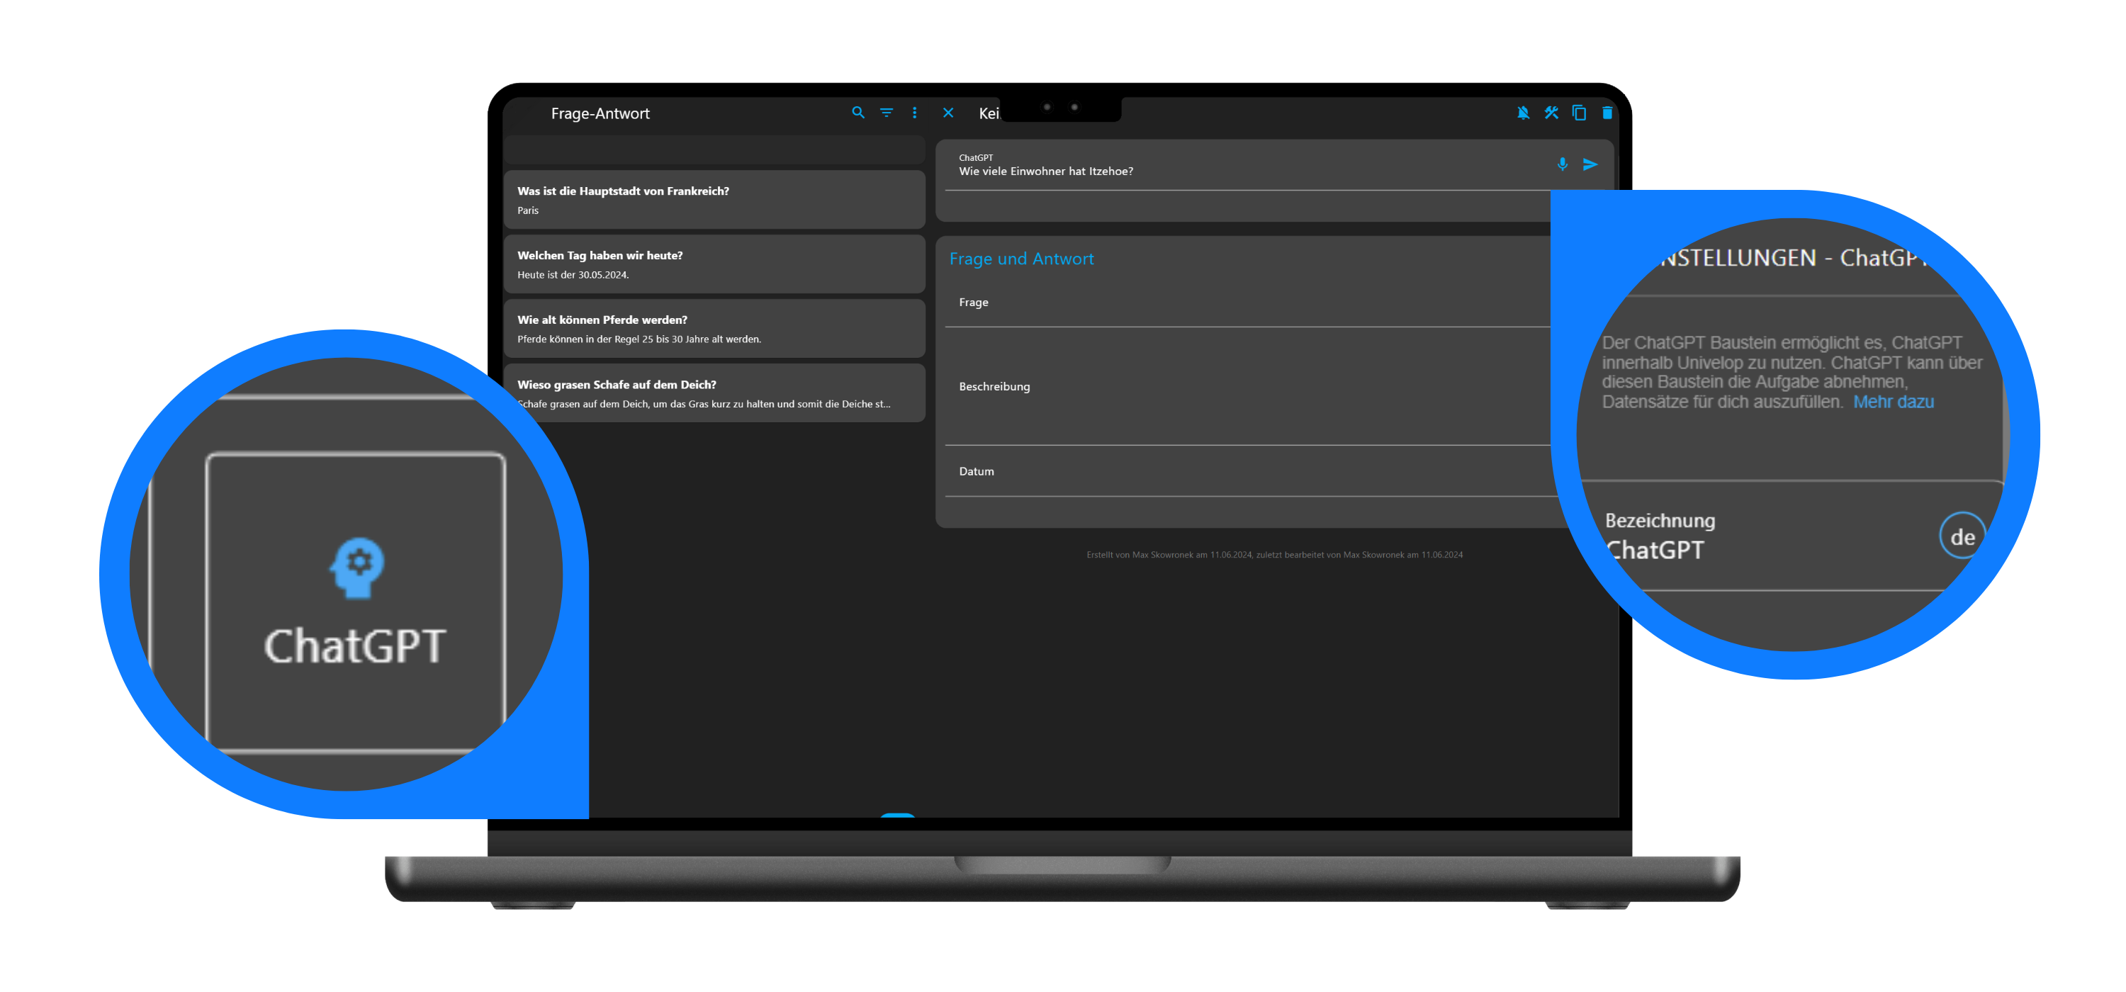2126x992 pixels.
Task: Open search in Frage-Antwort list
Action: click(x=858, y=112)
